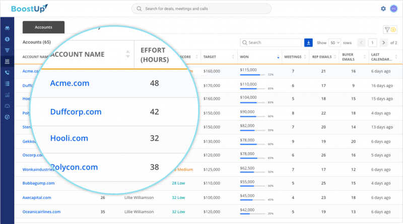Screen dimensions: 403x224
Task: Focus the accounts table Search field
Action: (271, 43)
